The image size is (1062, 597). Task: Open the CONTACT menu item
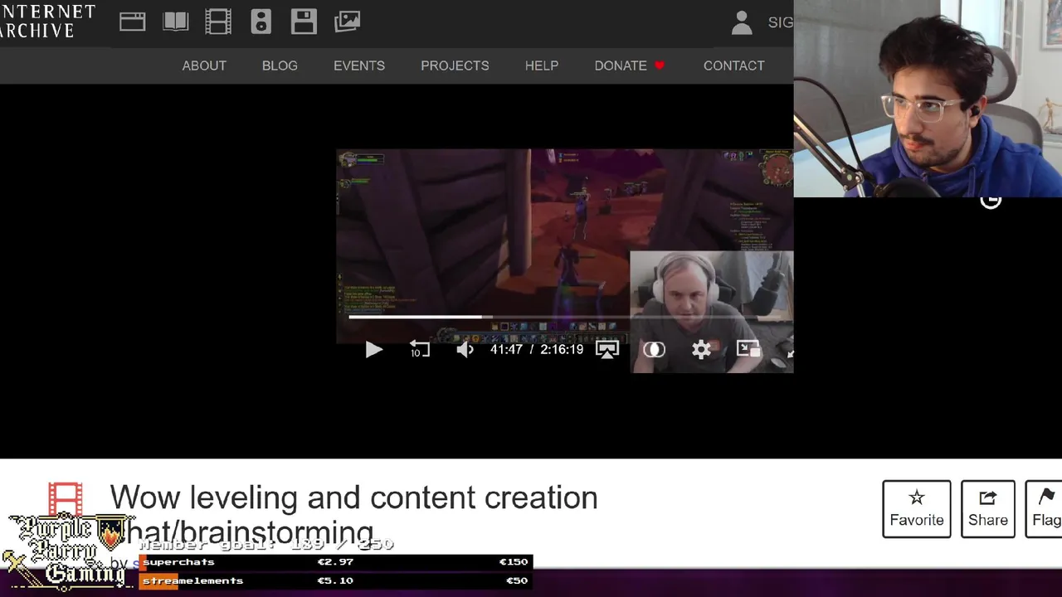coord(734,66)
